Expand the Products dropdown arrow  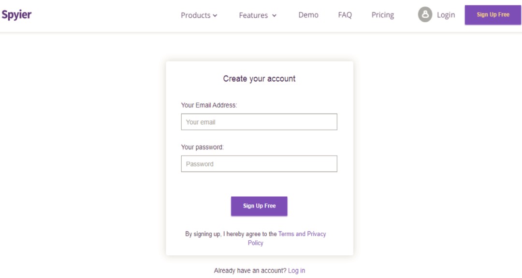(x=215, y=15)
